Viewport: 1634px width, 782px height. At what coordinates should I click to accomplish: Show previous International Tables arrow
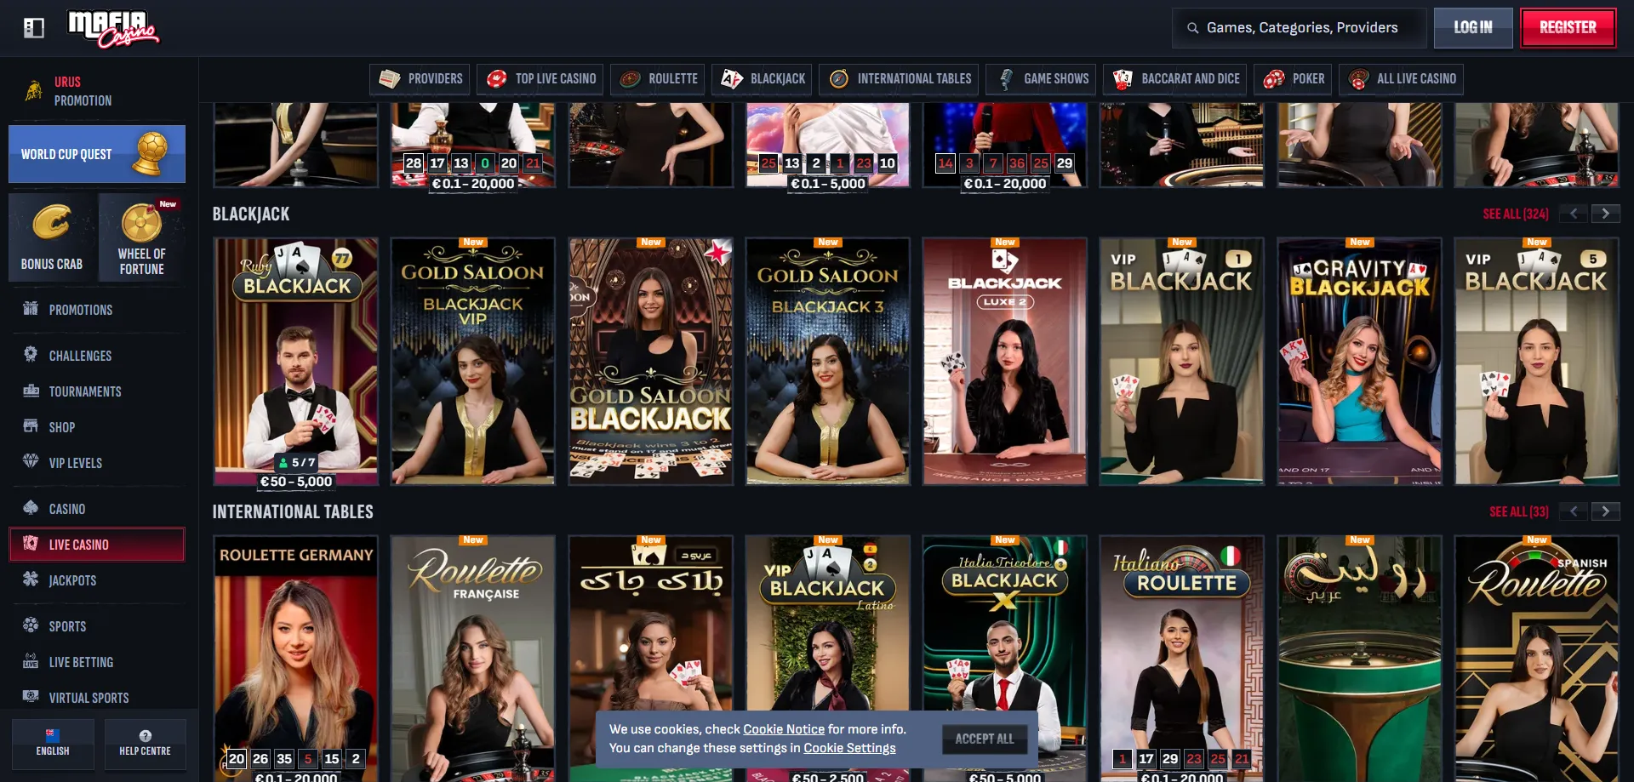coord(1574,511)
